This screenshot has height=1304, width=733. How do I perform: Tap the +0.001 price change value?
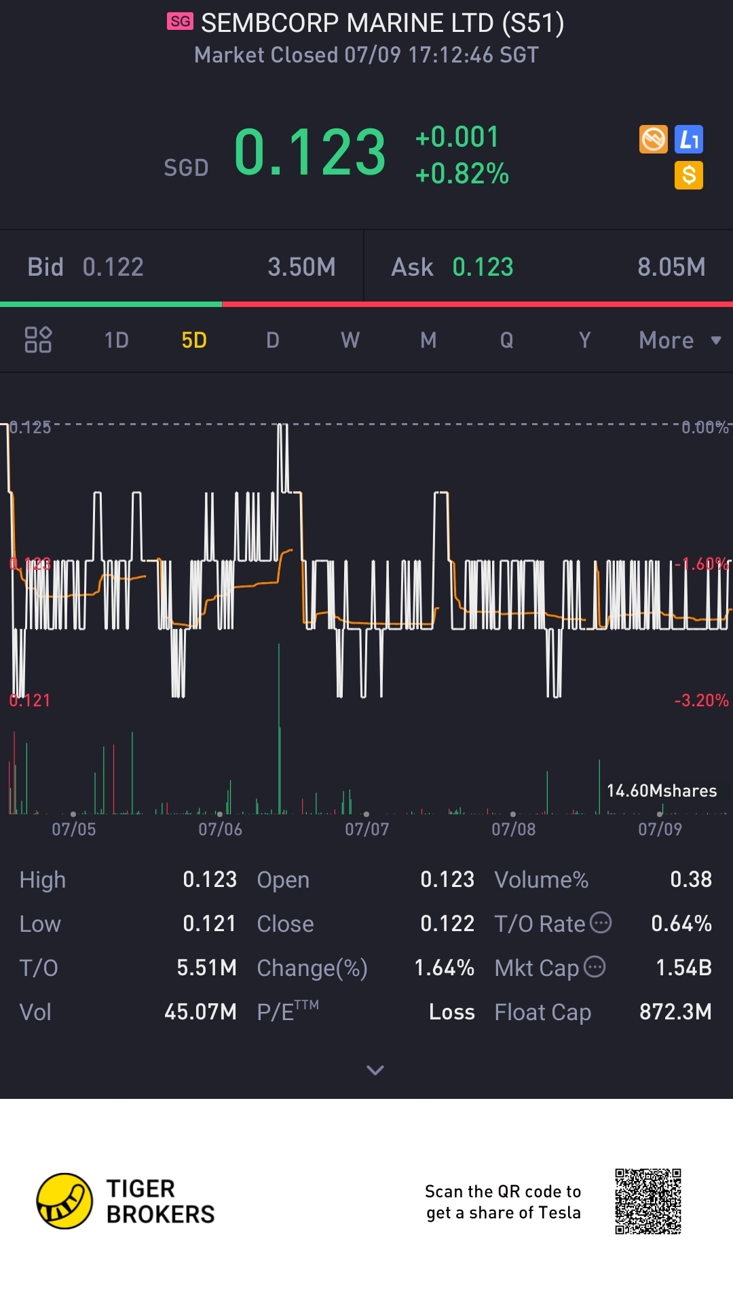coord(457,137)
